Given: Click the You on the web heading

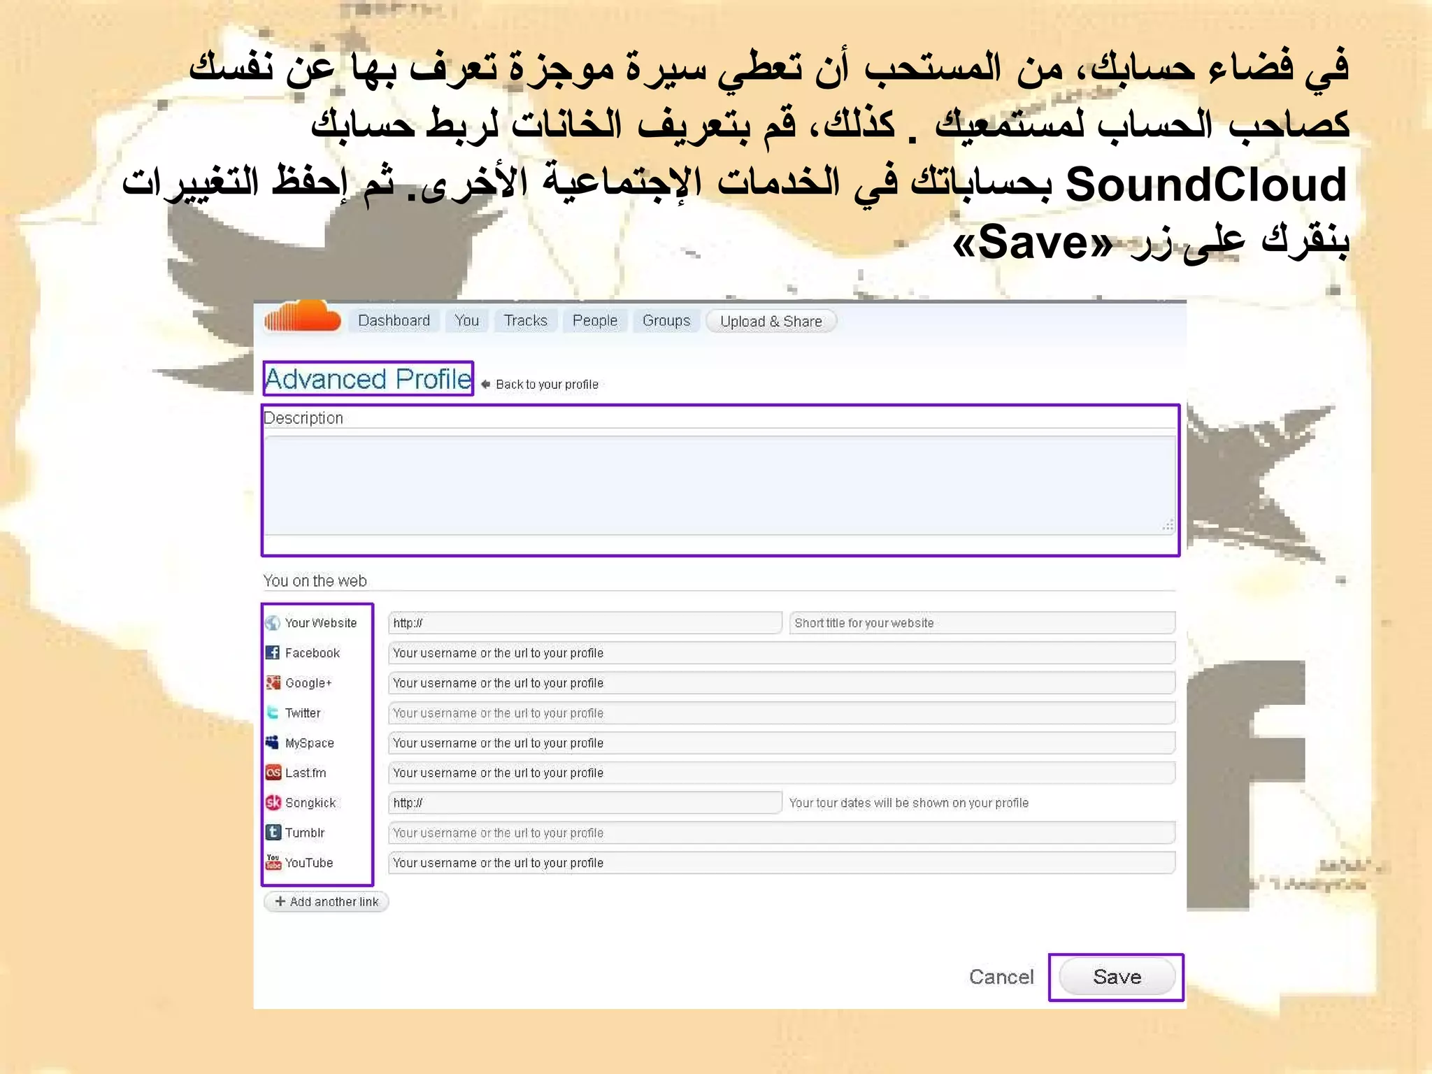Looking at the screenshot, I should (x=315, y=580).
